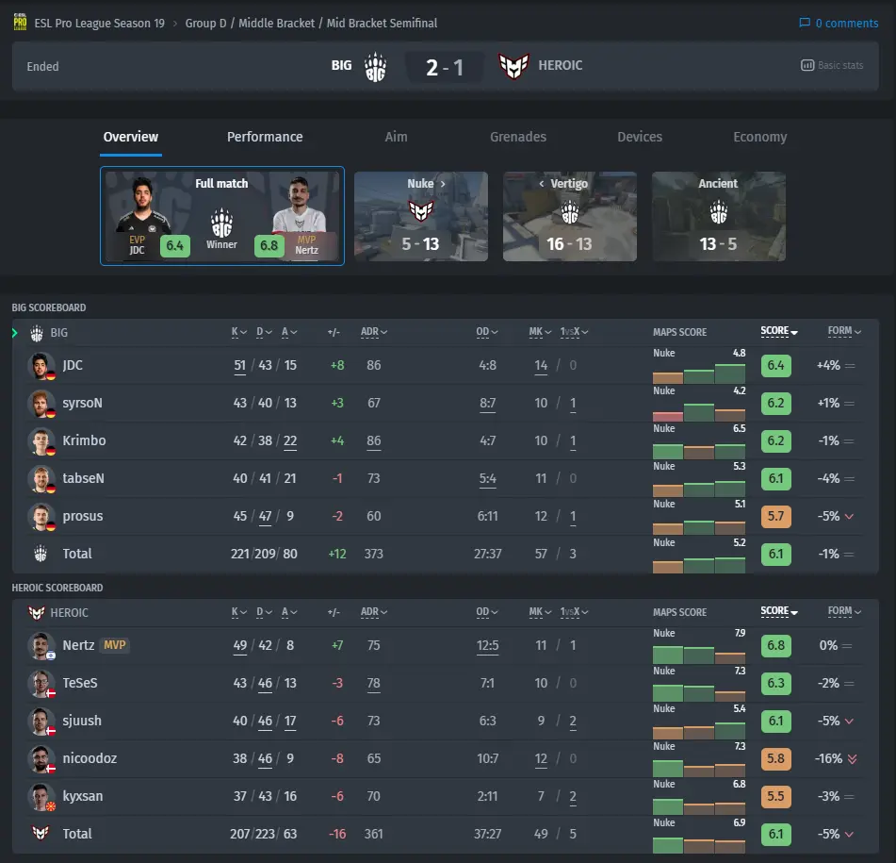Image resolution: width=896 pixels, height=863 pixels.
Task: Sort the HEROIC scoreboard by 1vsX
Action: point(575,612)
